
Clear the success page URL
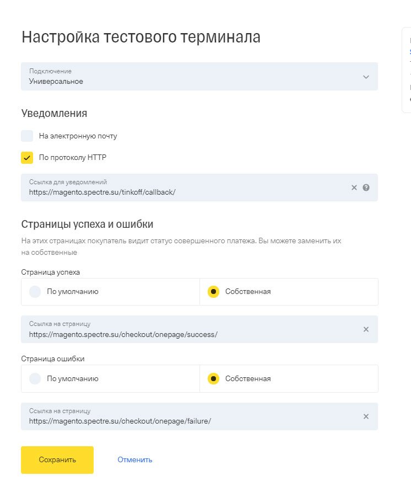366,329
